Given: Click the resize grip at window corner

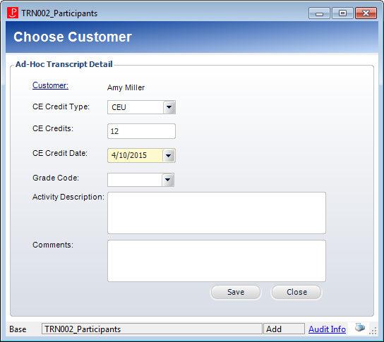Looking at the screenshot, I should (373, 331).
